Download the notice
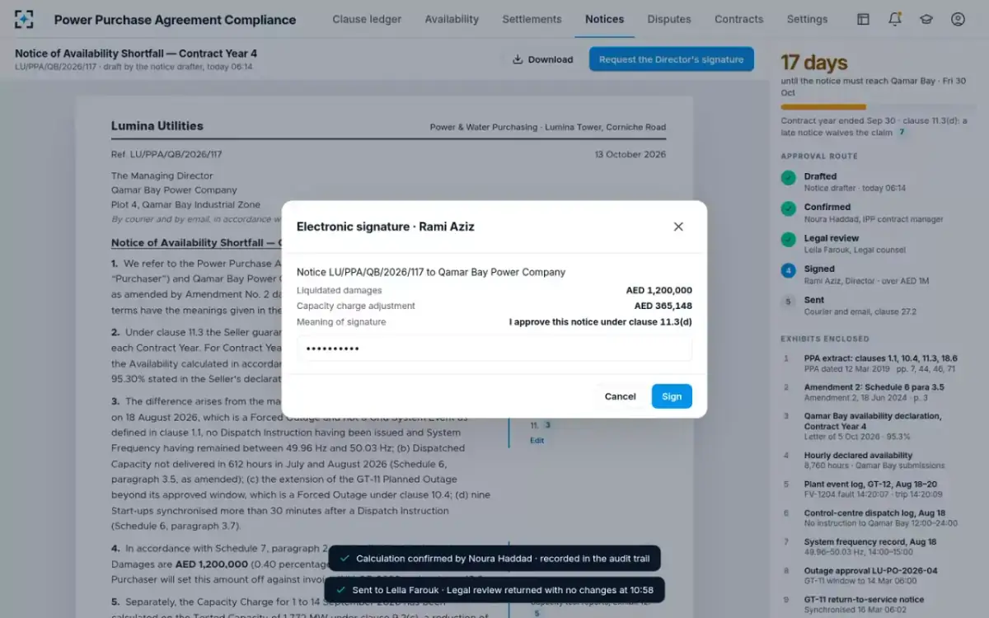The image size is (989, 618). pyautogui.click(x=542, y=59)
